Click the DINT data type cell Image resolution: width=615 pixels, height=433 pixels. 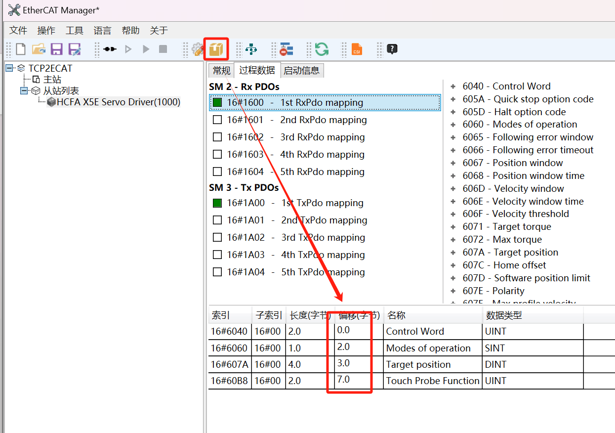[x=533, y=364]
